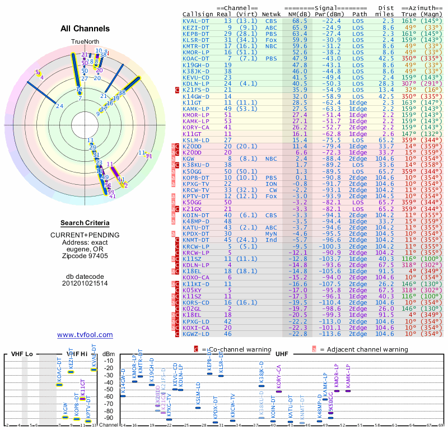
Task: Select the KLSR-DT callsign in the table
Action: point(195,40)
